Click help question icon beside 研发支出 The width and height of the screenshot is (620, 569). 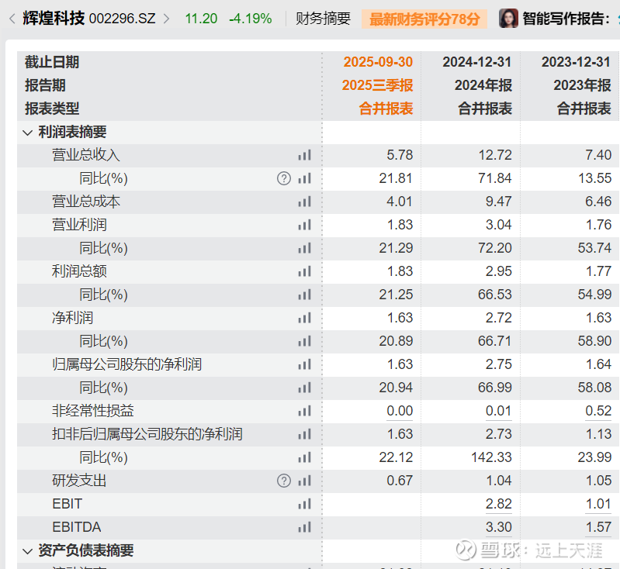pyautogui.click(x=284, y=481)
